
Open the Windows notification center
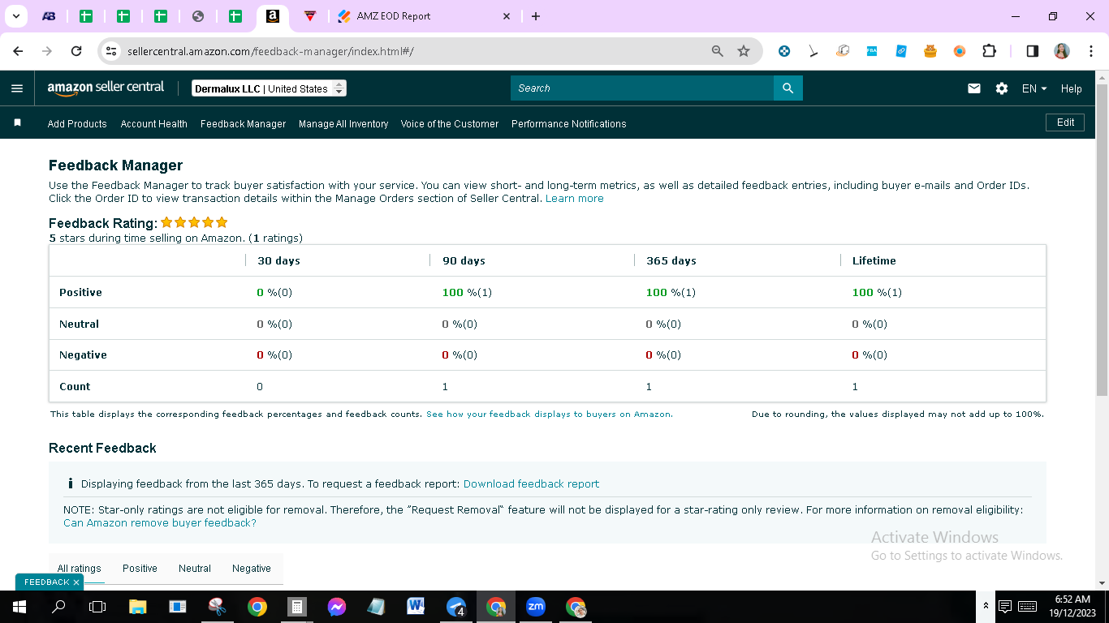pyautogui.click(x=1004, y=607)
